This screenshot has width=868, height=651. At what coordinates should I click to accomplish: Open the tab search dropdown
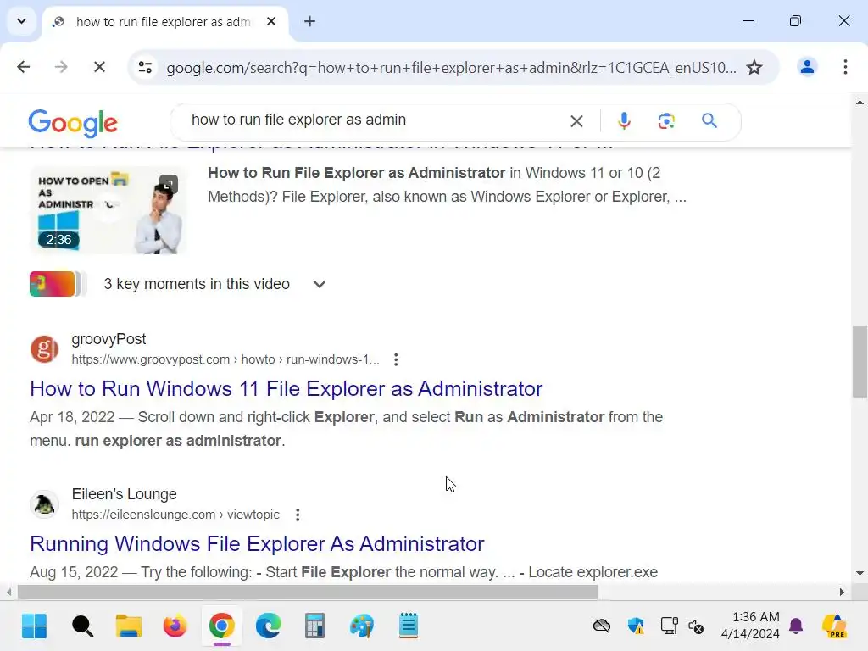pyautogui.click(x=21, y=21)
